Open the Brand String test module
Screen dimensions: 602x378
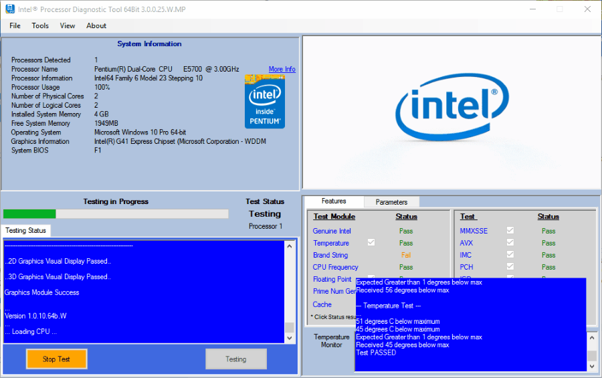click(x=330, y=255)
